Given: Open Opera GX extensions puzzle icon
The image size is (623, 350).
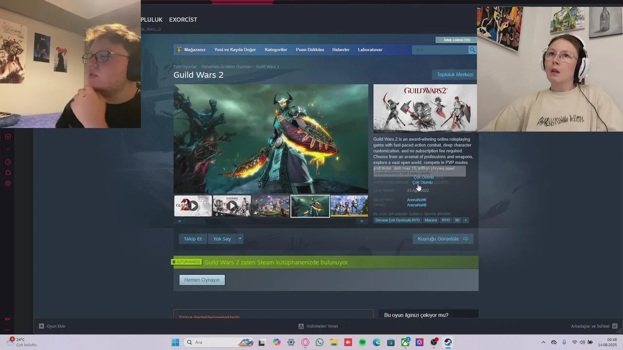Looking at the screenshot, I should [8, 173].
